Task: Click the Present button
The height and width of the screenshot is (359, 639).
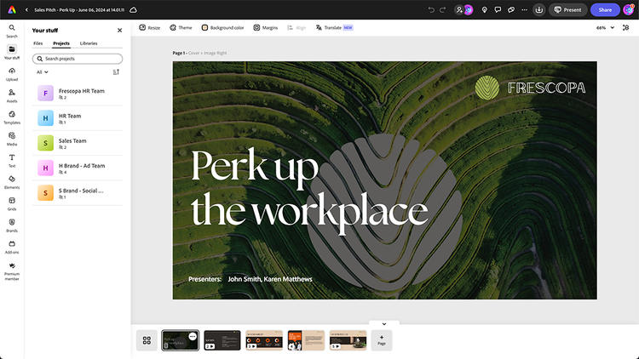Action: click(568, 9)
